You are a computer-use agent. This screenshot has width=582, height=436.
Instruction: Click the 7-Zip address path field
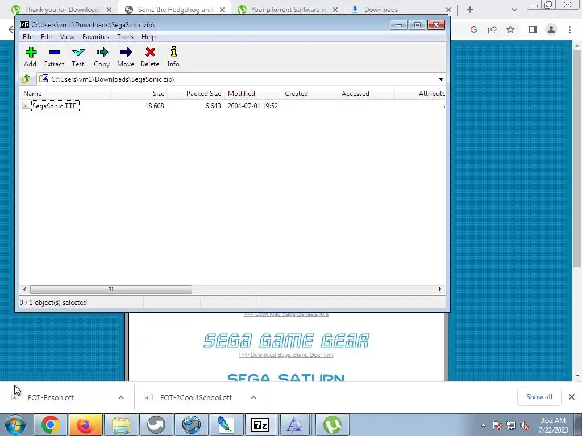[x=237, y=79]
